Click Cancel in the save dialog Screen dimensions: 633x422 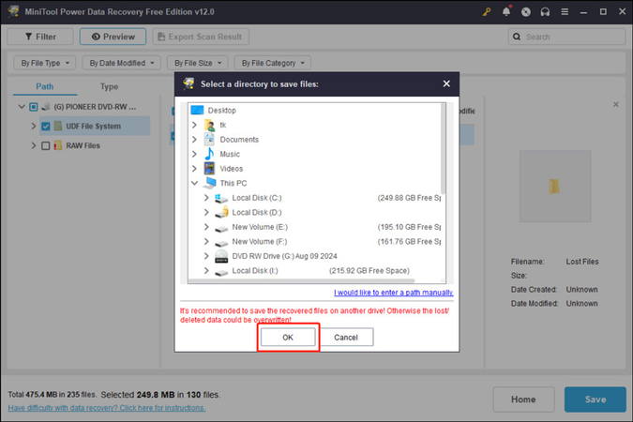click(x=346, y=338)
